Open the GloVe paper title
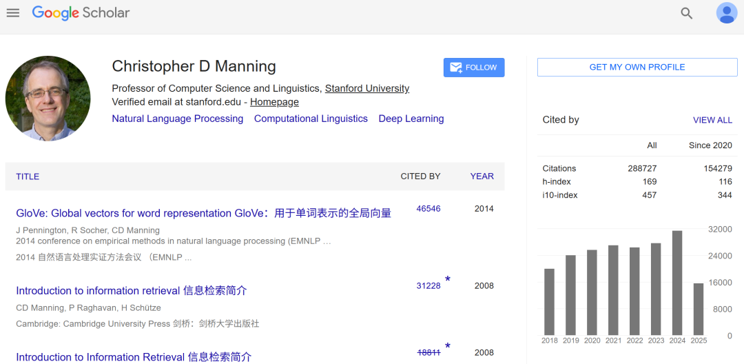The image size is (744, 364). (x=203, y=213)
